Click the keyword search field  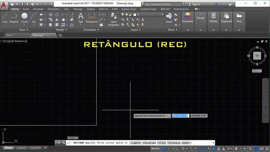[x=163, y=4]
